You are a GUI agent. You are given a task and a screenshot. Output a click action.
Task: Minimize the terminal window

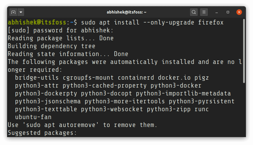(x=217, y=12)
